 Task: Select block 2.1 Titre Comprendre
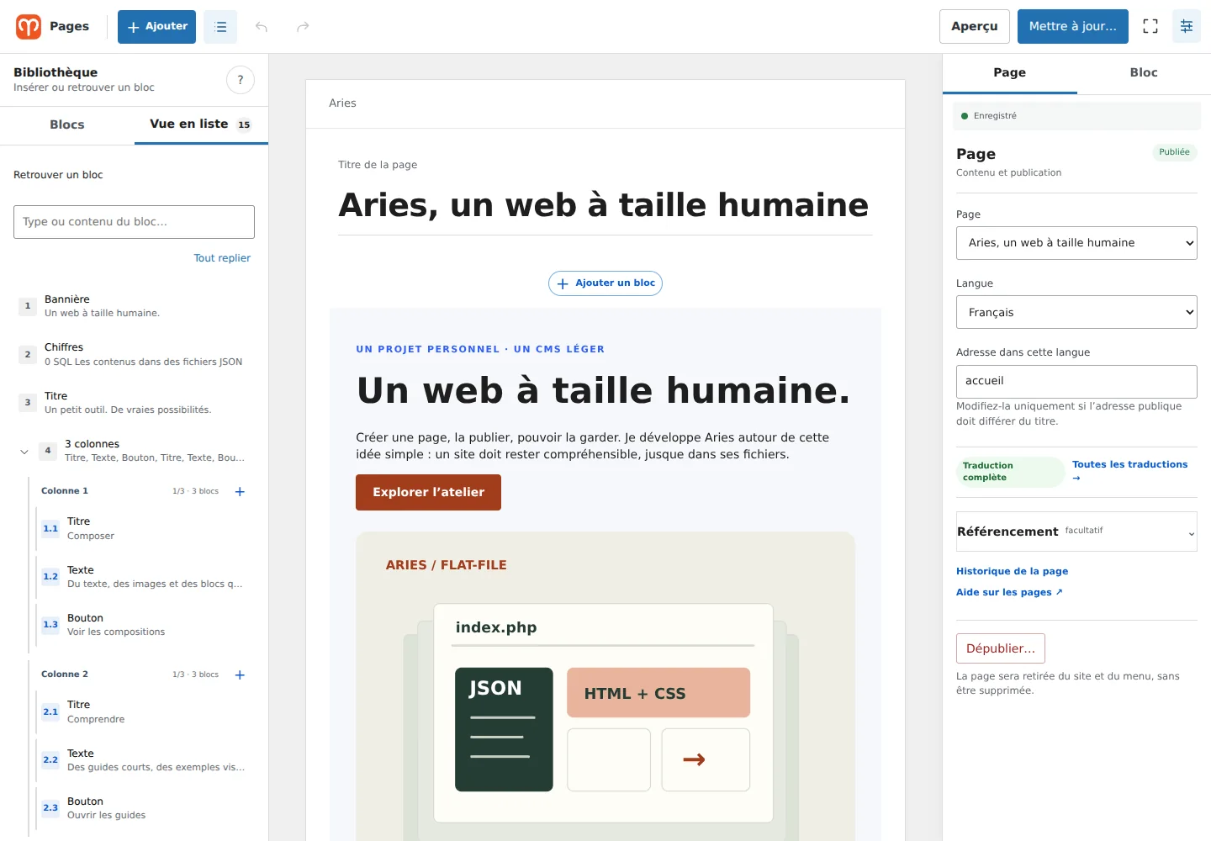click(145, 711)
